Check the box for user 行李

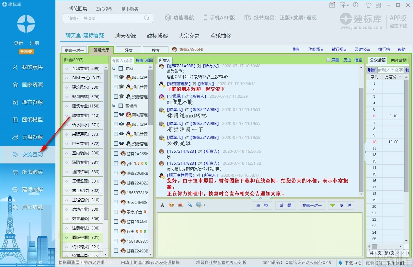click(116, 231)
